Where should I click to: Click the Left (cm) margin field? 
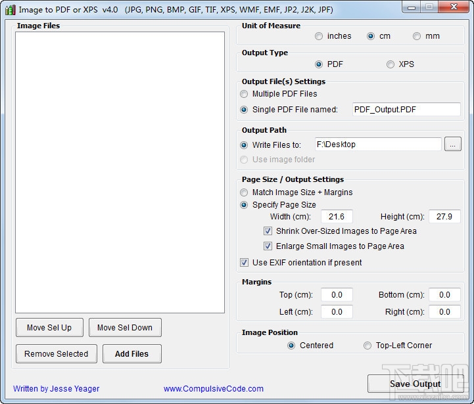pyautogui.click(x=337, y=312)
